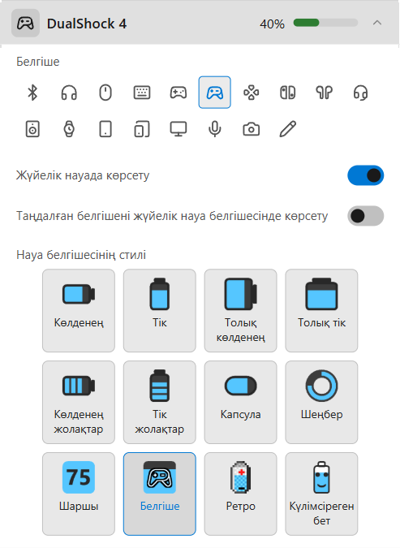This screenshot has width=400, height=548.
Task: Choose the speaker device icon
Action: tap(32, 129)
